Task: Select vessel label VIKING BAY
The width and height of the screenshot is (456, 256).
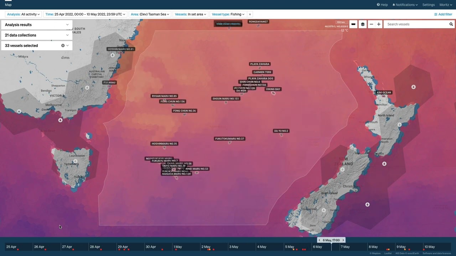Action: (x=273, y=89)
